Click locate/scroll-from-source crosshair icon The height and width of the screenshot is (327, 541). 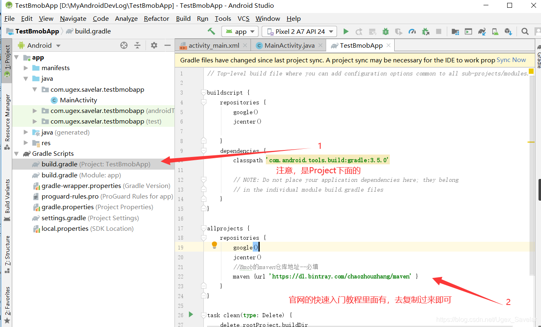124,45
